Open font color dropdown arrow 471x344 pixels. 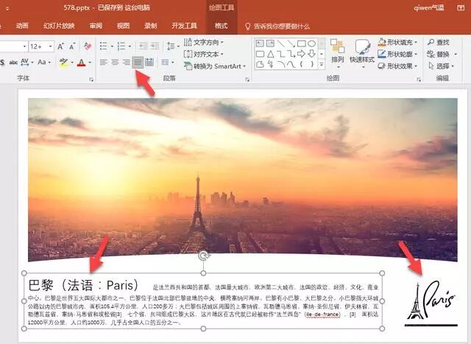click(90, 63)
